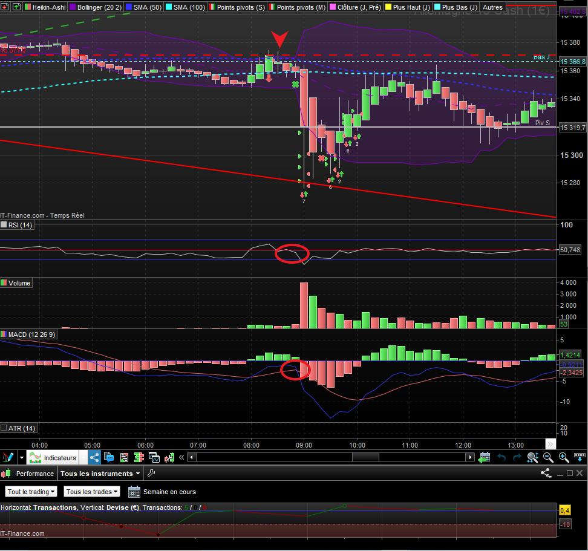
Task: Click the scrollbar right arrow
Action: click(470, 457)
